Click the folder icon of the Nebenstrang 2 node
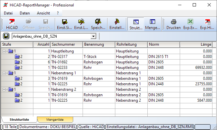This screenshot has width=217, height=130. pos(10,89)
